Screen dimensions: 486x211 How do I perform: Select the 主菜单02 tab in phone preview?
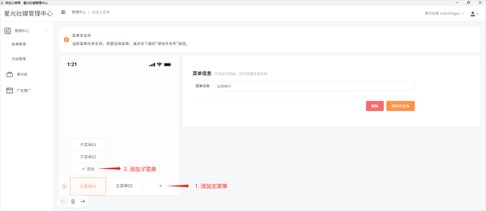click(x=124, y=186)
